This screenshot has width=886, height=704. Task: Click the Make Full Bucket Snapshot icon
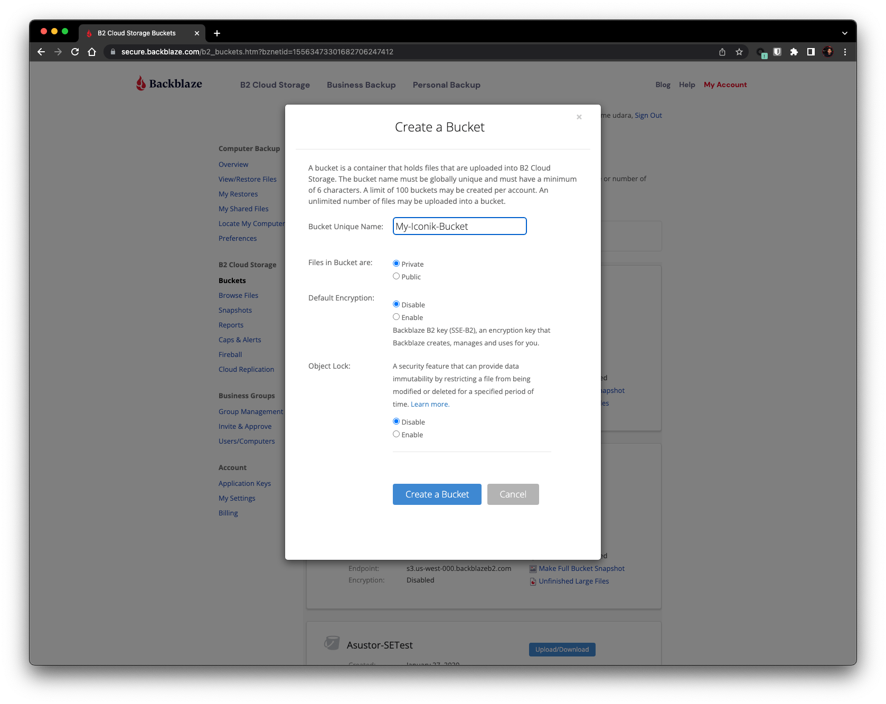click(532, 569)
